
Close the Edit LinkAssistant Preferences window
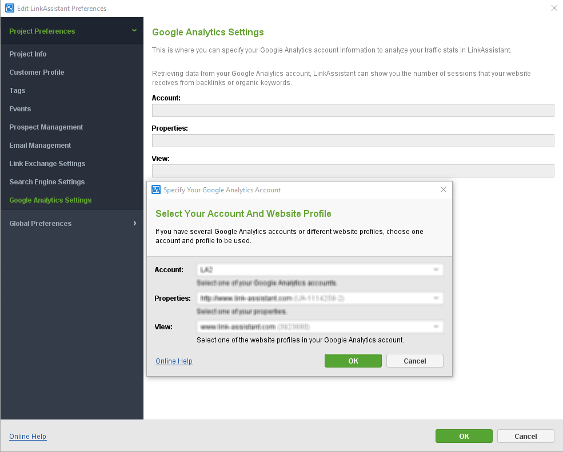(554, 8)
